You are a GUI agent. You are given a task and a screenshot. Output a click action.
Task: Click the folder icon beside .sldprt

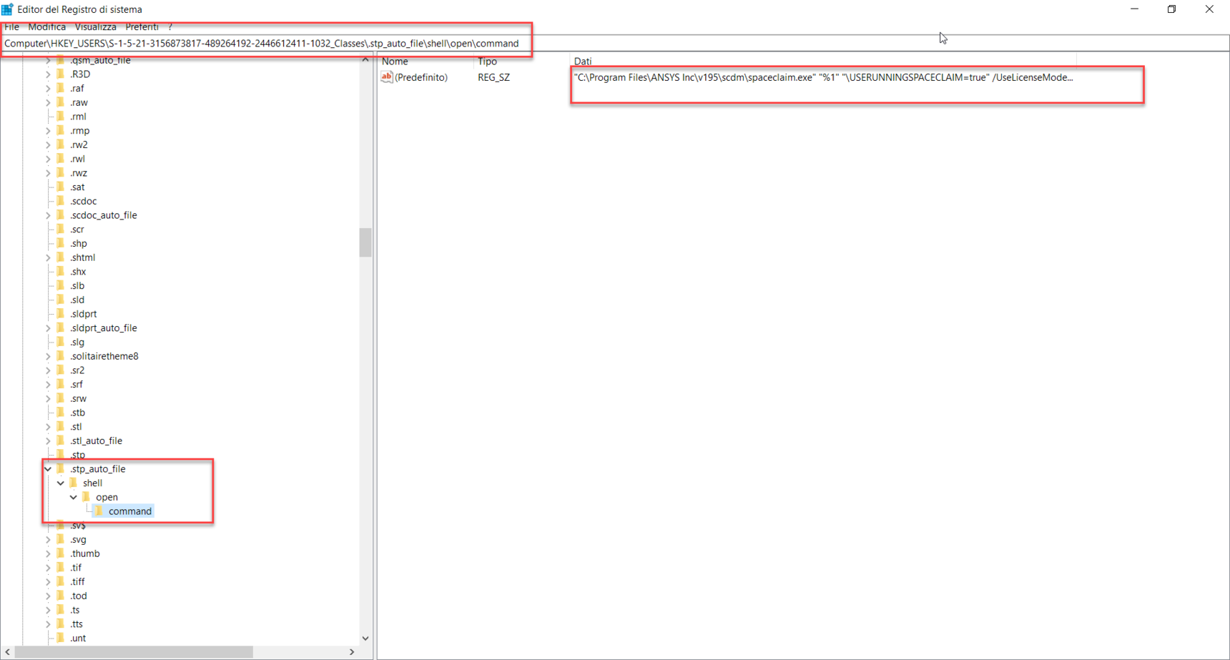pos(61,314)
